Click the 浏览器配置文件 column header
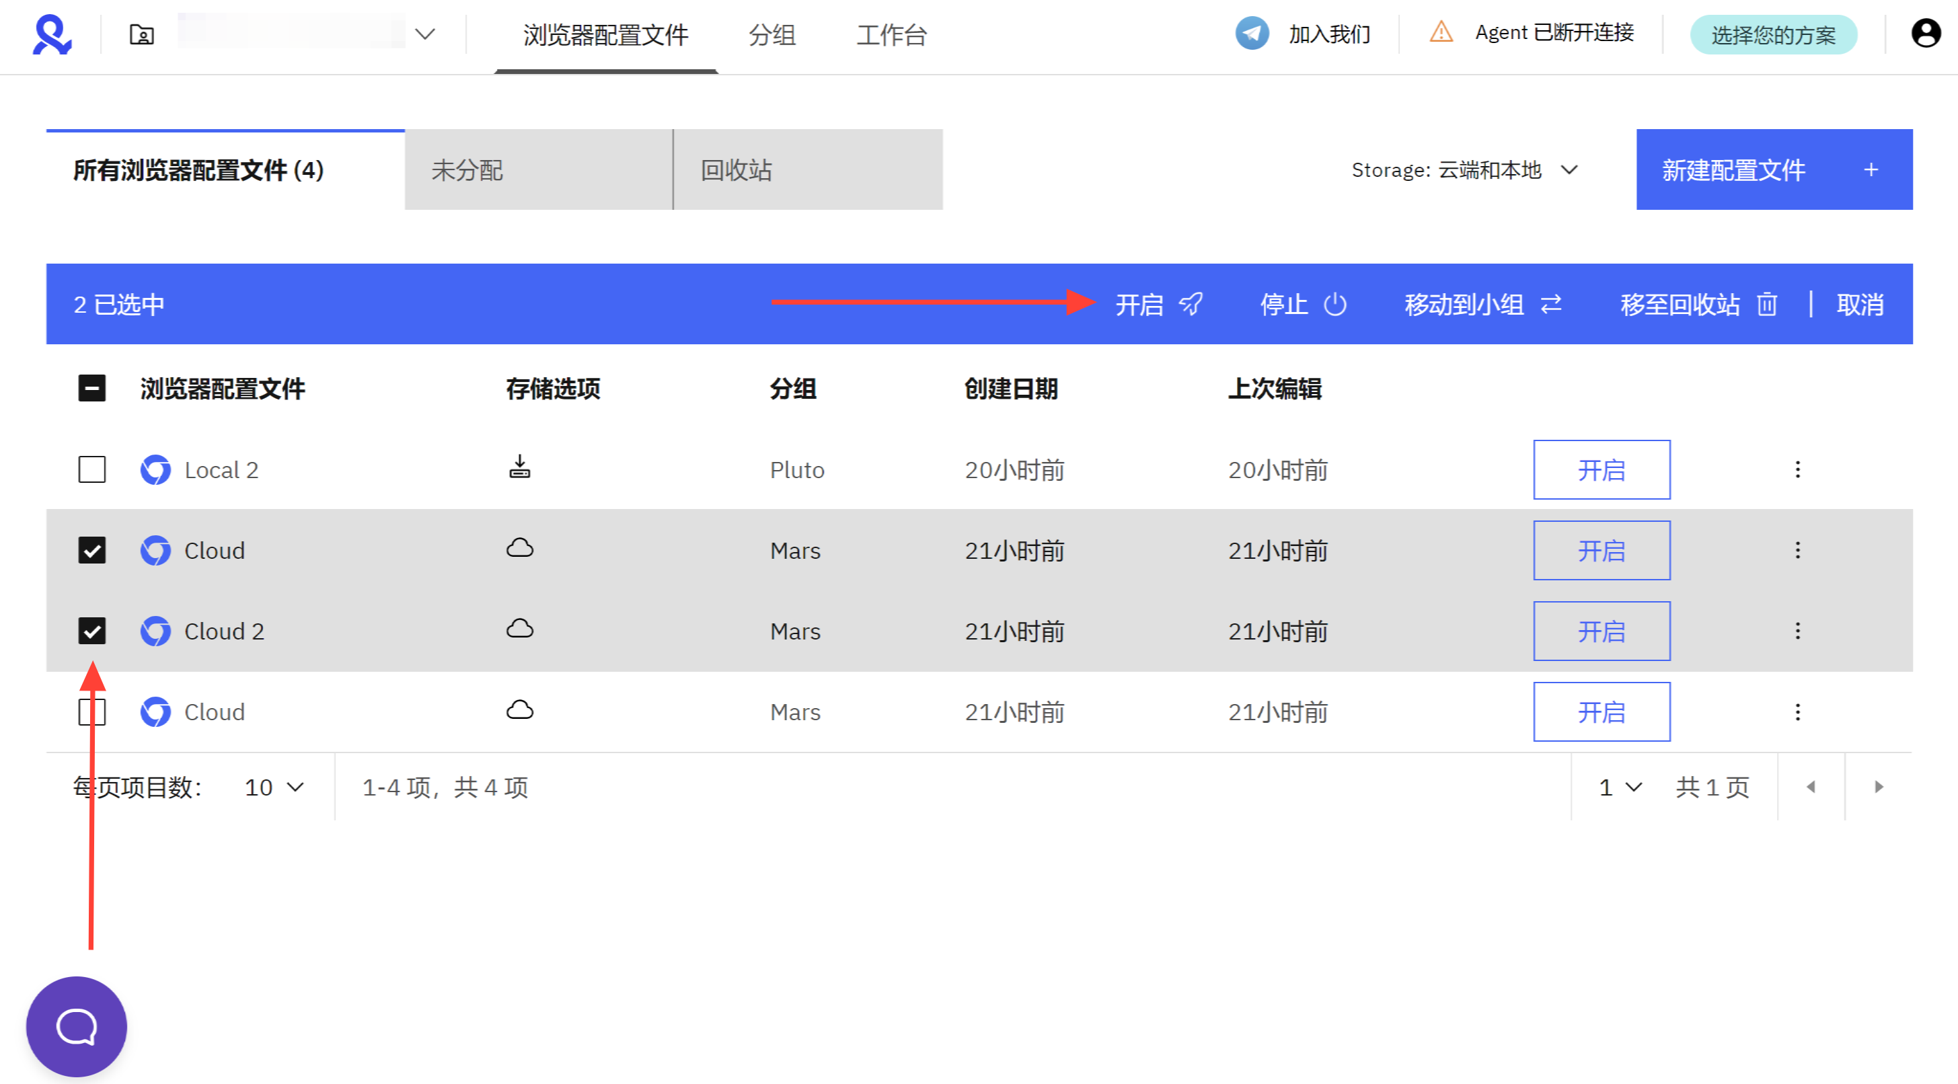This screenshot has width=1958, height=1084. pyautogui.click(x=222, y=389)
